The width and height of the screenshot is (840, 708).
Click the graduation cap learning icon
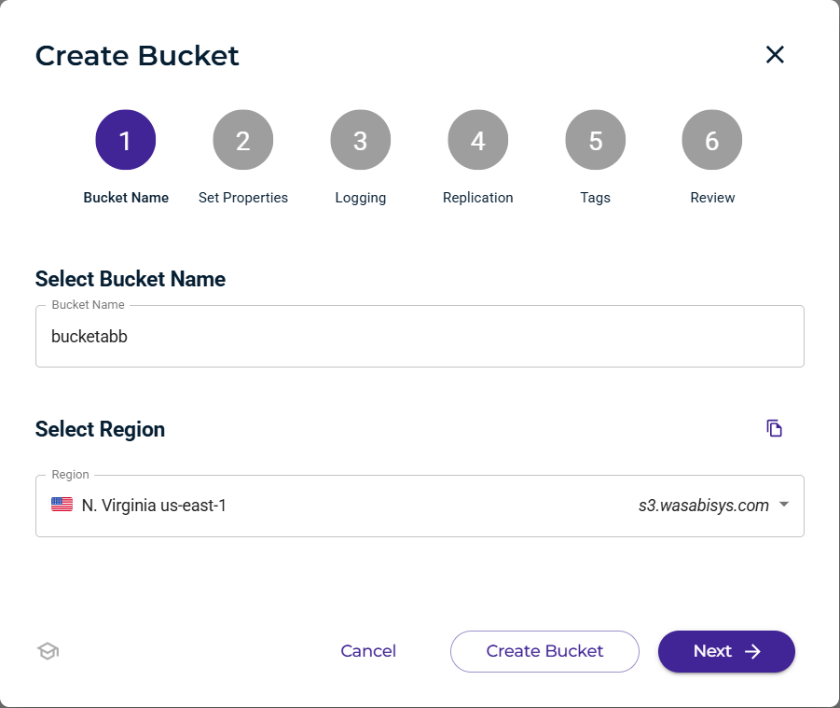point(47,651)
